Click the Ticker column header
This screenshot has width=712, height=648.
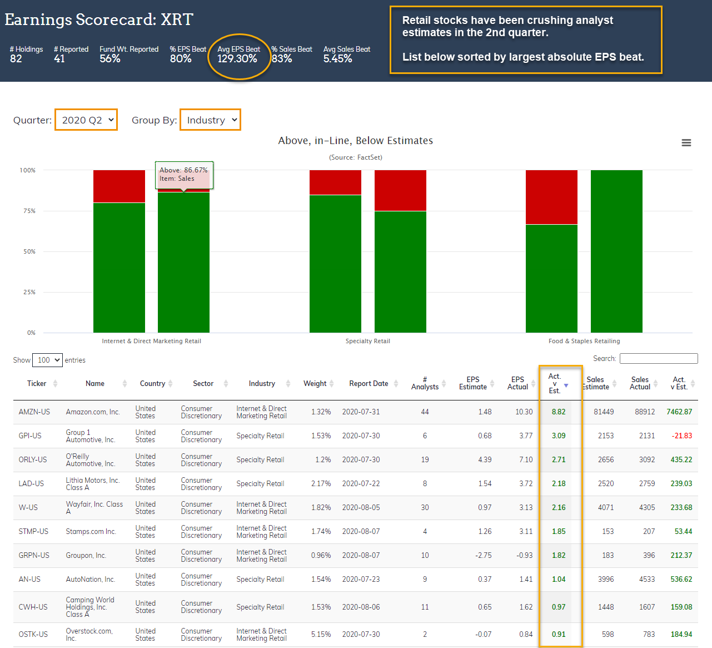pyautogui.click(x=37, y=384)
